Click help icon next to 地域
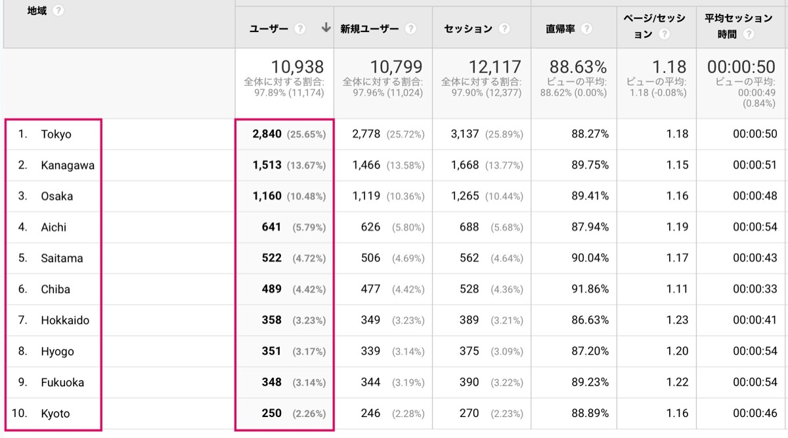The width and height of the screenshot is (788, 438). 58,11
